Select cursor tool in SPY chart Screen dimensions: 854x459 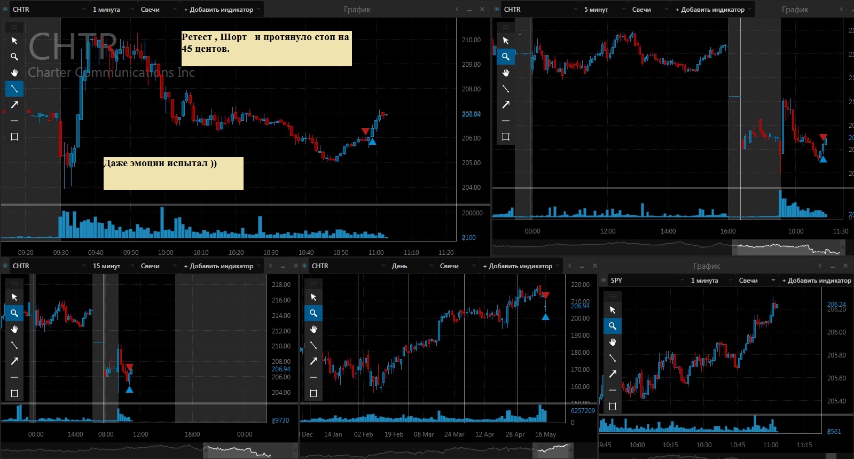point(613,310)
